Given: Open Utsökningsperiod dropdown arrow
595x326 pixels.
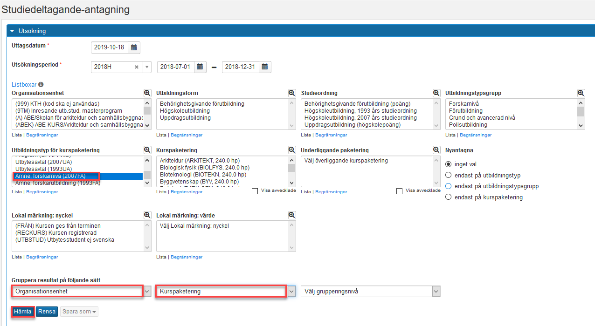Looking at the screenshot, I should (x=147, y=67).
